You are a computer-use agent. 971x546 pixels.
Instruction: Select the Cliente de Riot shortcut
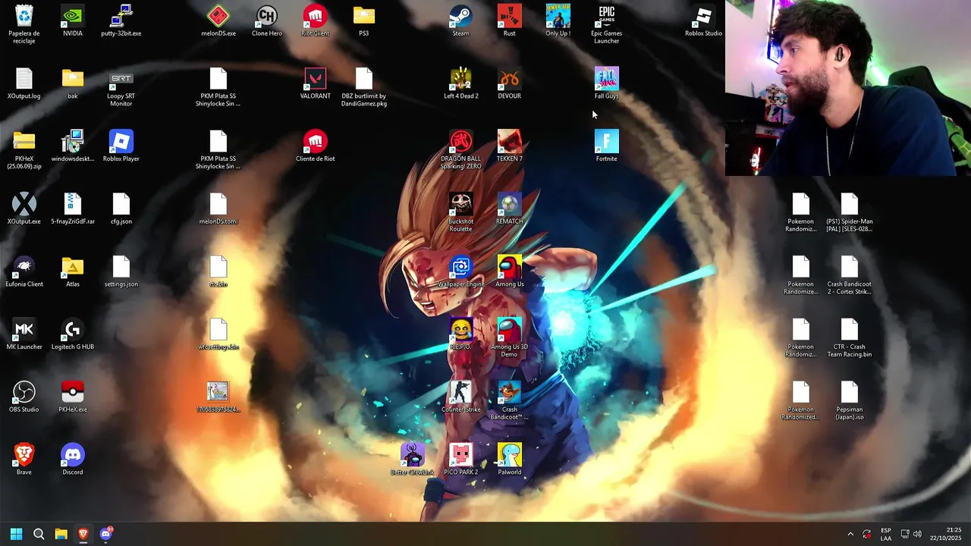[x=316, y=142]
